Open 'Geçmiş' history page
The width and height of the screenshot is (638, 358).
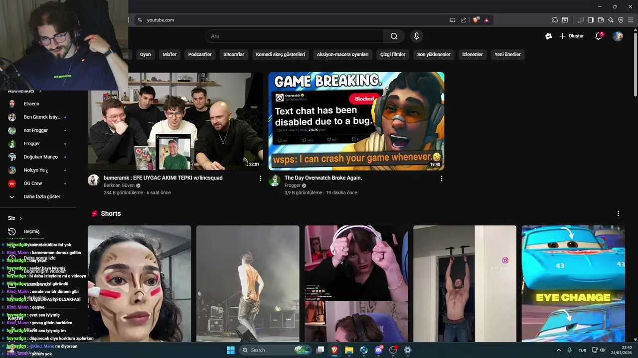[31, 231]
